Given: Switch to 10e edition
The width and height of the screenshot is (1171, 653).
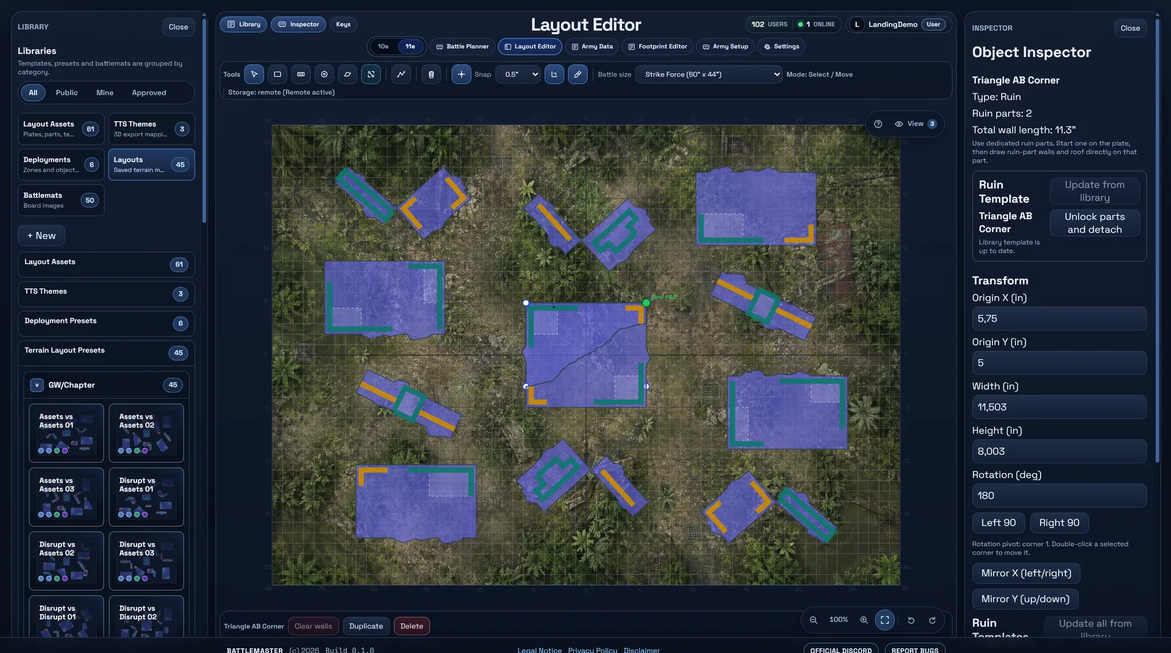Looking at the screenshot, I should (383, 46).
